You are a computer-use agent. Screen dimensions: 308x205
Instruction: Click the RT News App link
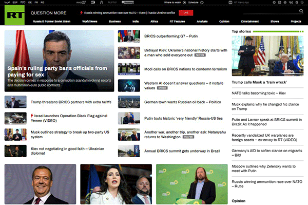pos(241,3)
